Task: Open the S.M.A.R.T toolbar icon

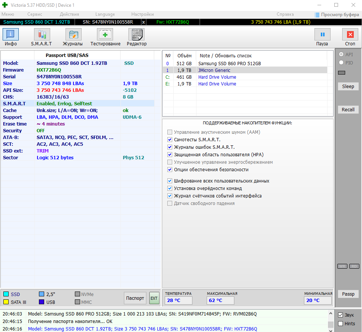Action: click(x=42, y=34)
